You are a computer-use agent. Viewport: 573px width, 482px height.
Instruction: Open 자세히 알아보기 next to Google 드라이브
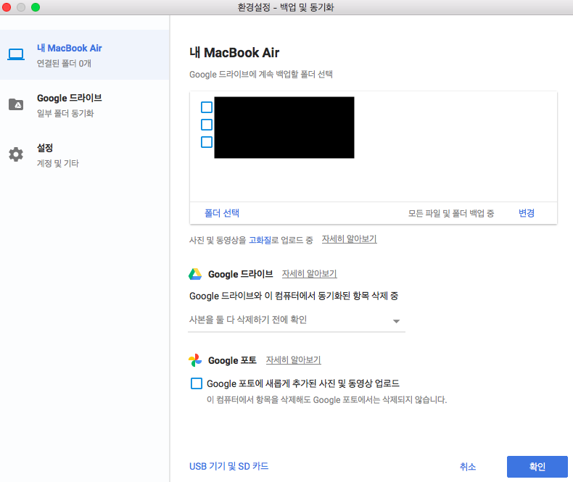310,273
